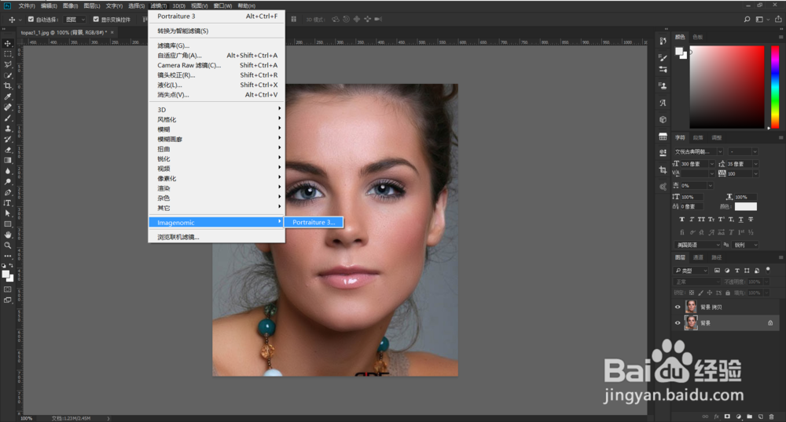Image resolution: width=786 pixels, height=422 pixels.
Task: Toggle layer filter on/off switch
Action: 768,270
